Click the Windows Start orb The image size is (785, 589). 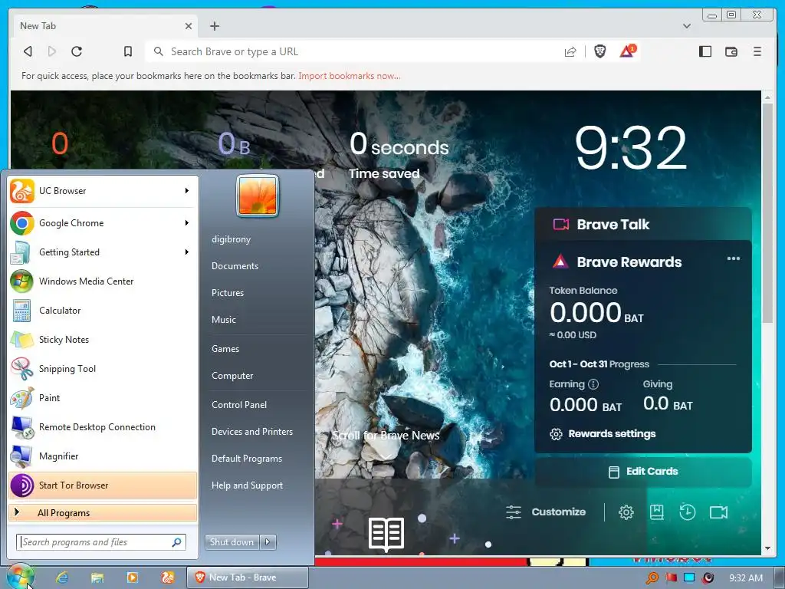tap(20, 577)
